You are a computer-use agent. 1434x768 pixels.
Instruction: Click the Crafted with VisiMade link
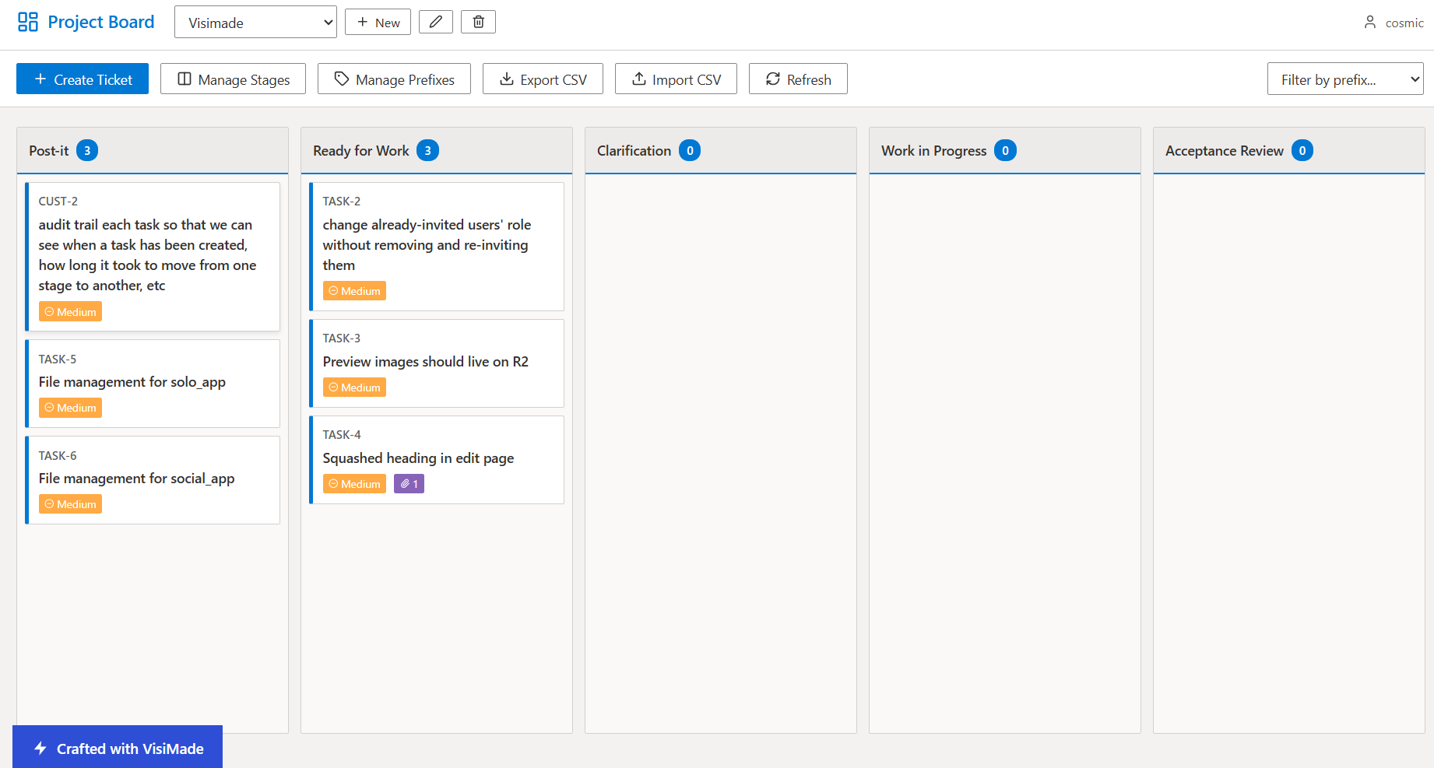117,748
